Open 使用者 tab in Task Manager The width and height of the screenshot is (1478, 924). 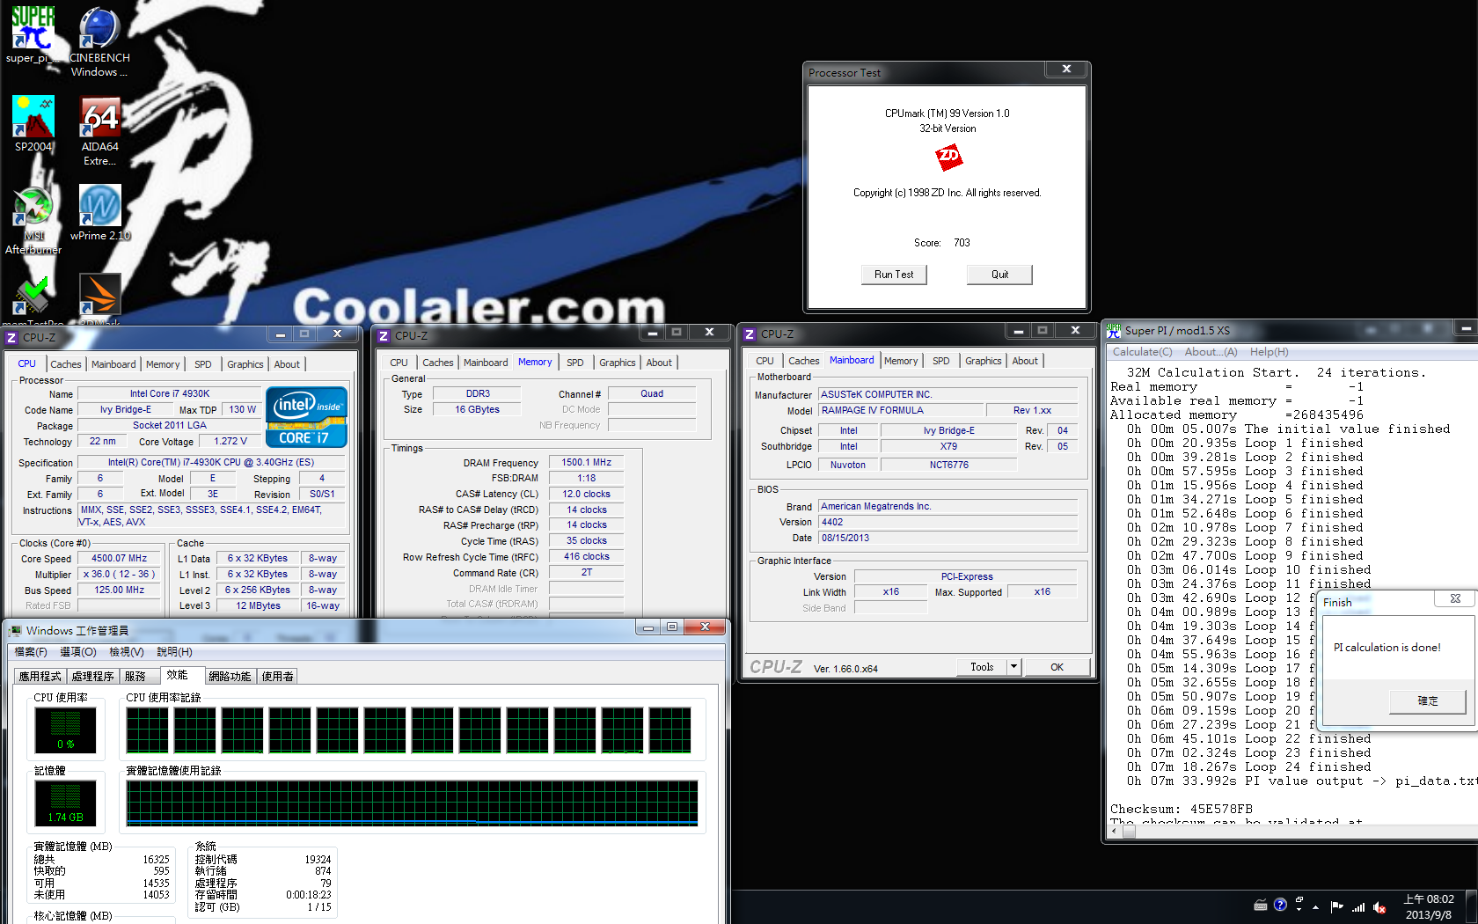(278, 676)
